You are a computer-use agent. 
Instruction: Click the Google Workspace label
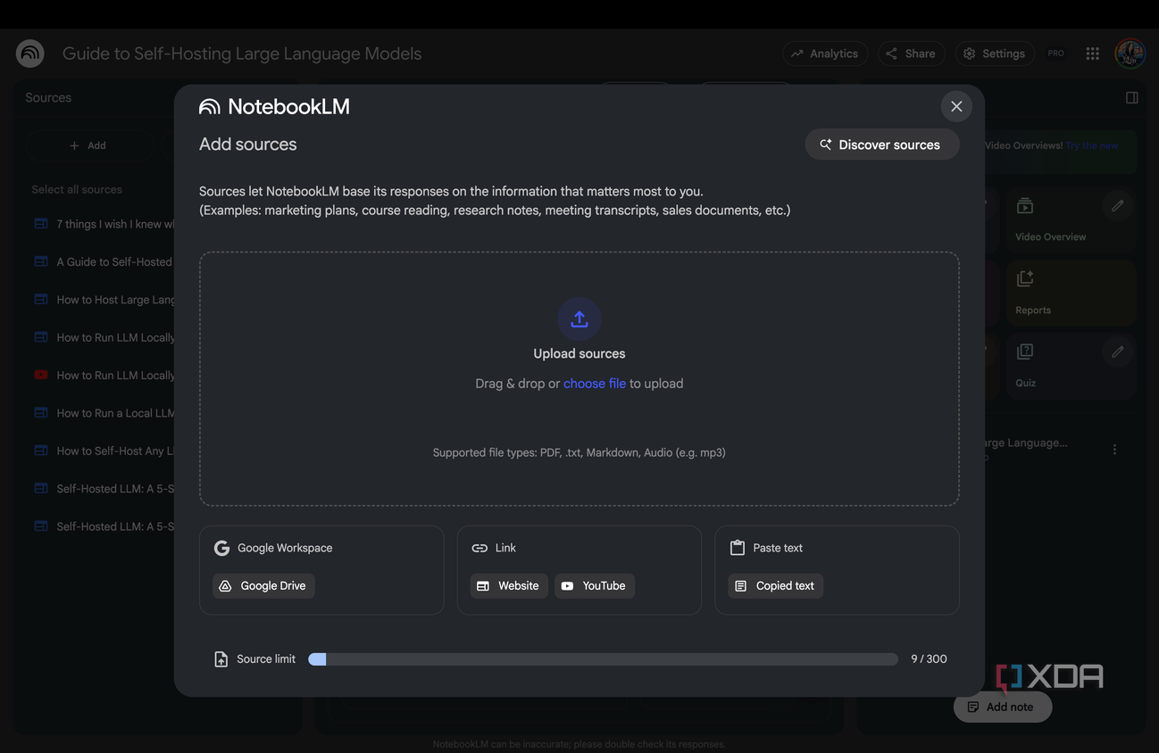(x=285, y=548)
